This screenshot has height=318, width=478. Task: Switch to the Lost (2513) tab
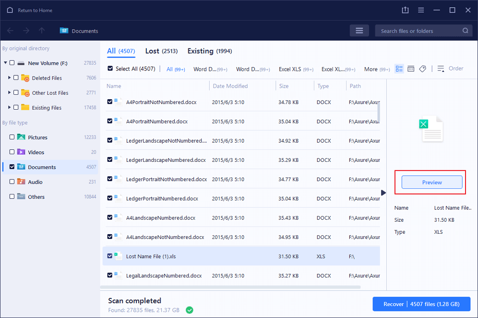pyautogui.click(x=161, y=51)
